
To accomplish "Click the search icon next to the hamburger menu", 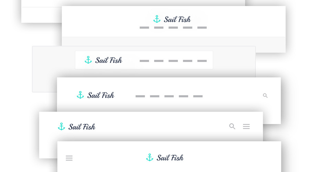I will (232, 127).
